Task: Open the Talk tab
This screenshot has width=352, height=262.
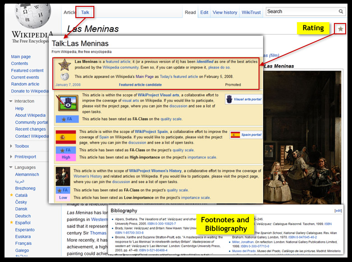Action: 85,13
